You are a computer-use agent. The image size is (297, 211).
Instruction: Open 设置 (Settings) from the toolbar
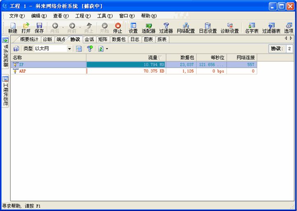coord(133,26)
